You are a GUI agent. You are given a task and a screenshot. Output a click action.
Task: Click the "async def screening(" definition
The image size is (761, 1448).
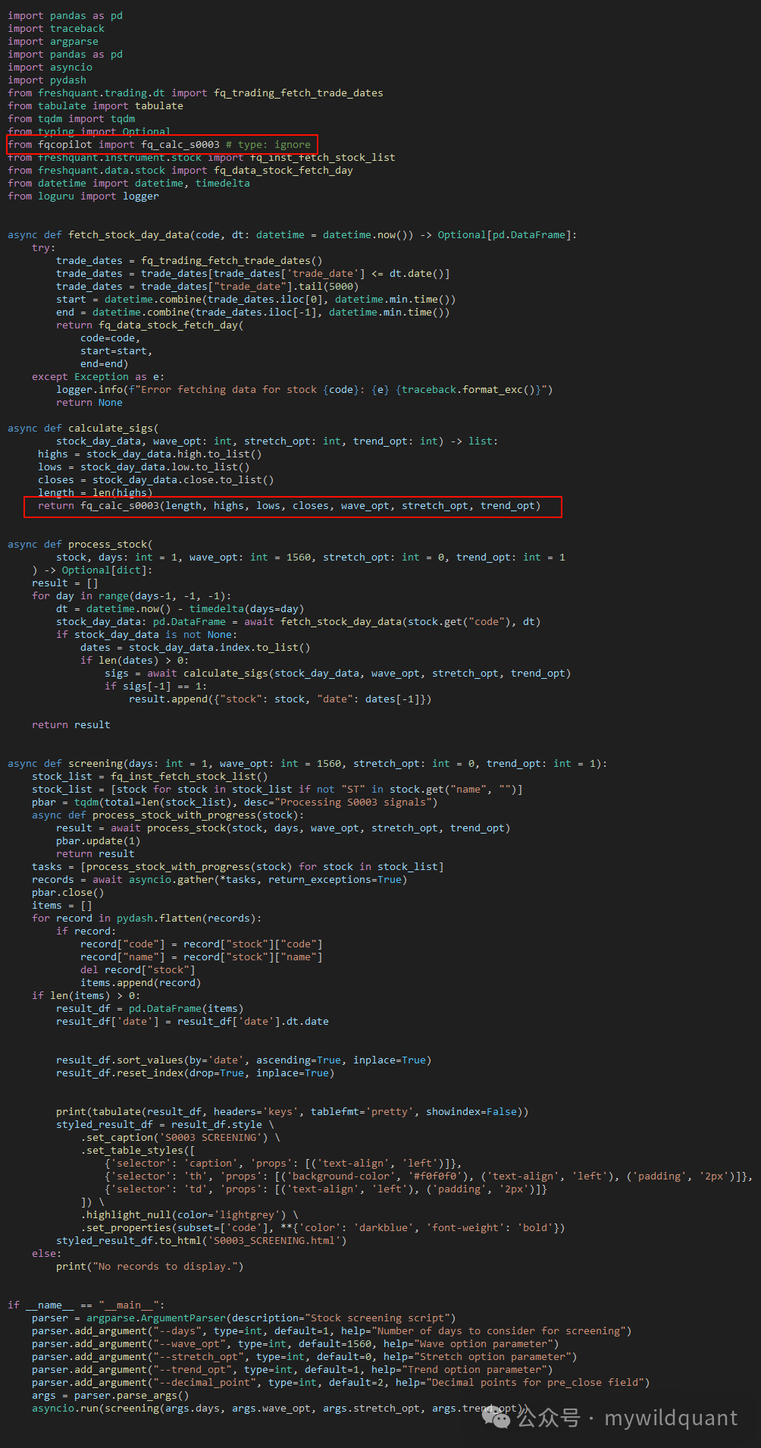(x=308, y=764)
